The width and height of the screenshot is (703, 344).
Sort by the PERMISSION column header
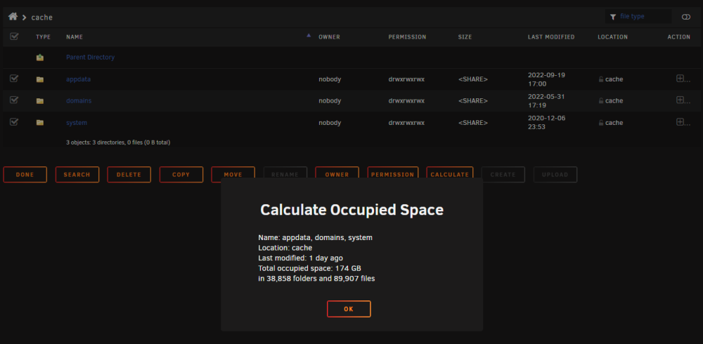point(407,37)
